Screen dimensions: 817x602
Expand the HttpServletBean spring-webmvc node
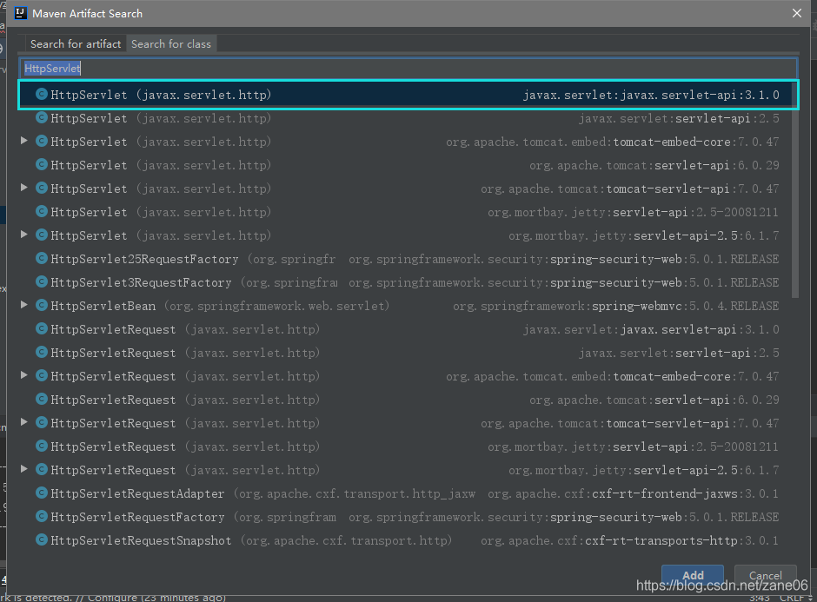tap(23, 305)
